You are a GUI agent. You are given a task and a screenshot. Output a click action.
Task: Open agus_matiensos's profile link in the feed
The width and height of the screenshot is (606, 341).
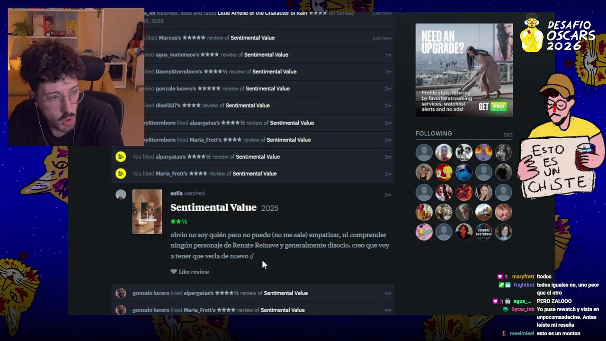[x=178, y=54]
